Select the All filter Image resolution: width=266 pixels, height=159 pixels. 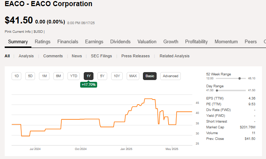tap(7, 56)
